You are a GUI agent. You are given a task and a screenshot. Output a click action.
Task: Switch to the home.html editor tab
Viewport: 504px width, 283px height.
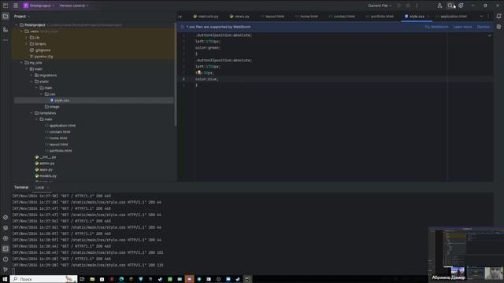(x=306, y=16)
